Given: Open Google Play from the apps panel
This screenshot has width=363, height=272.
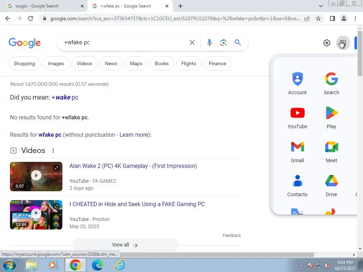Looking at the screenshot, I should pos(331,118).
